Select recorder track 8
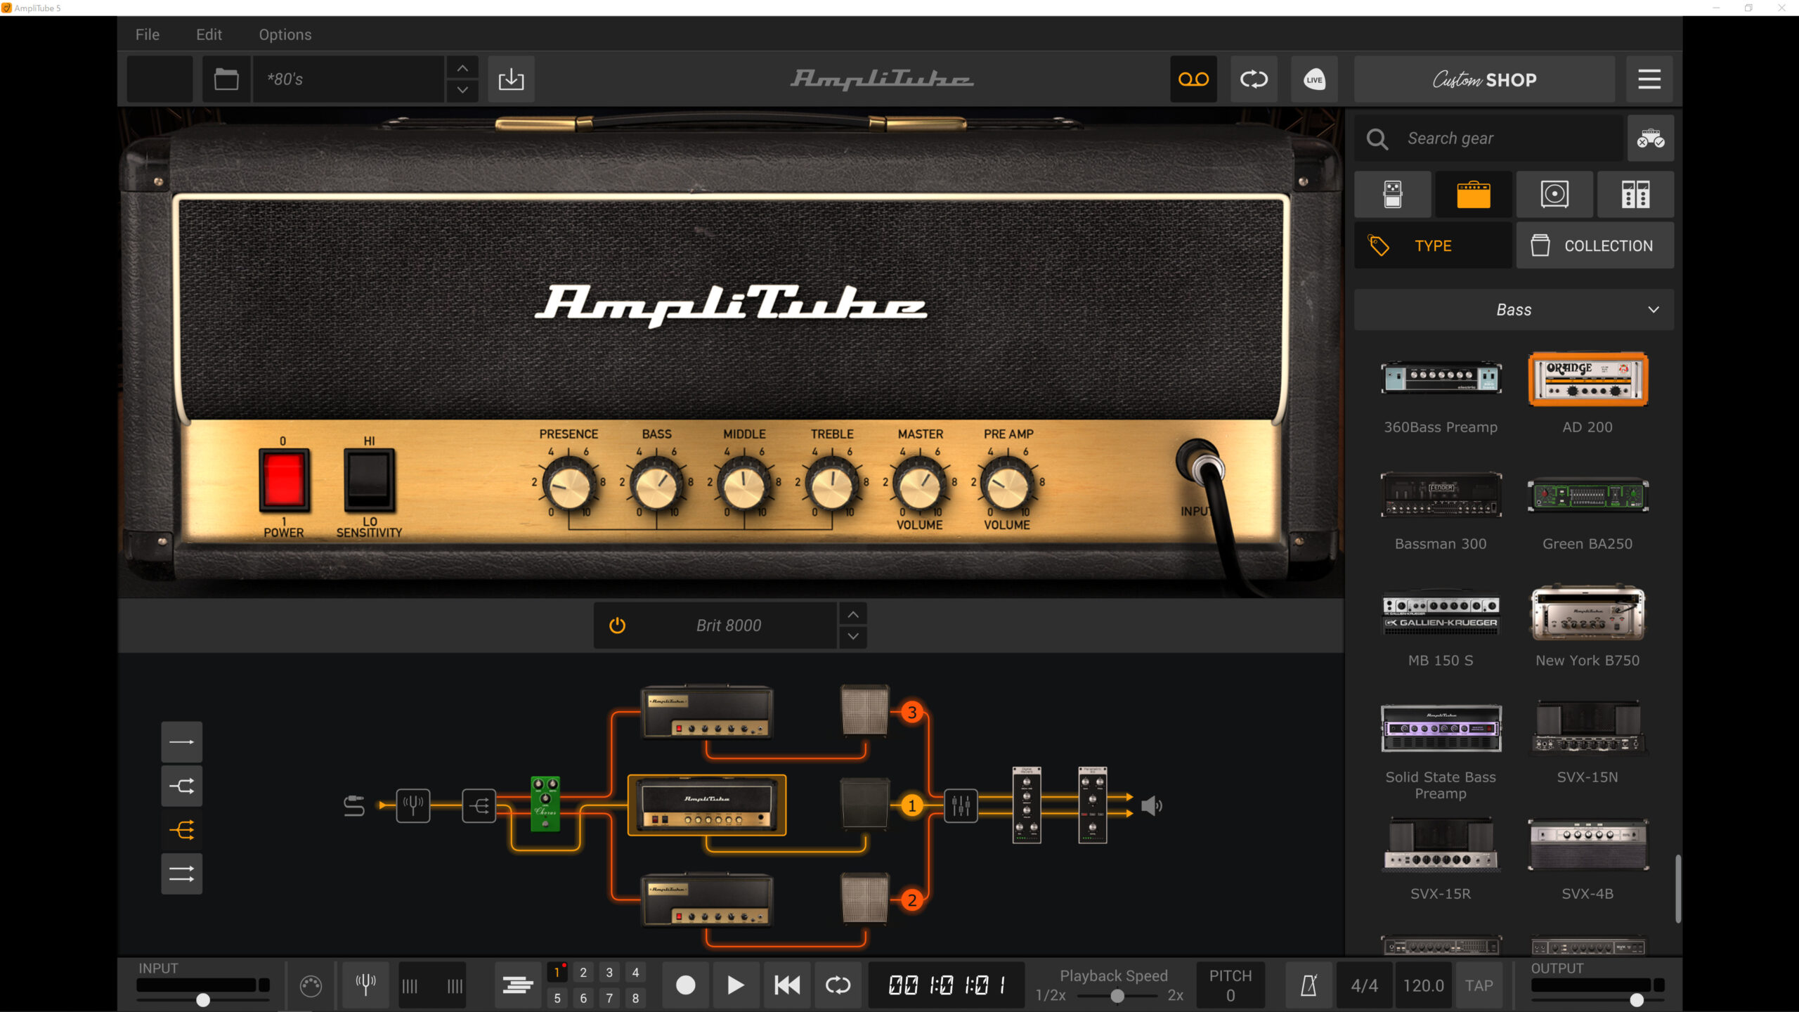The width and height of the screenshot is (1799, 1012). pyautogui.click(x=635, y=998)
